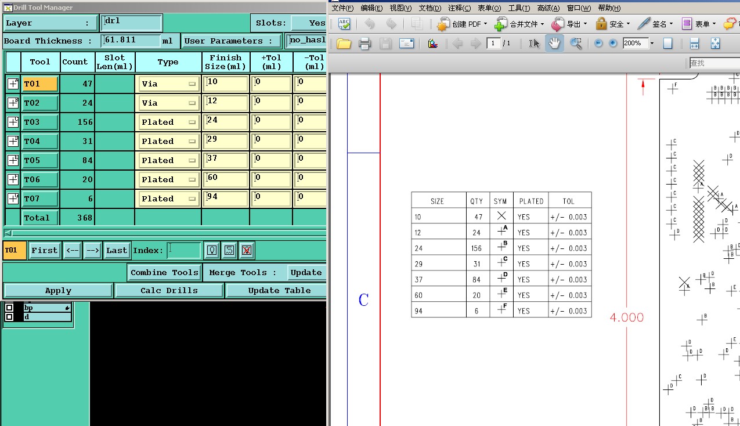This screenshot has height=426, width=740.
Task: Open the Type dropdown for T01
Action: tap(168, 84)
